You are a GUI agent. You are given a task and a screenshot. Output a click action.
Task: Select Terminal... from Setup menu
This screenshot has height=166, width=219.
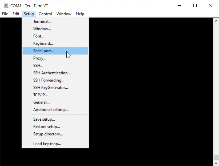pos(42,21)
